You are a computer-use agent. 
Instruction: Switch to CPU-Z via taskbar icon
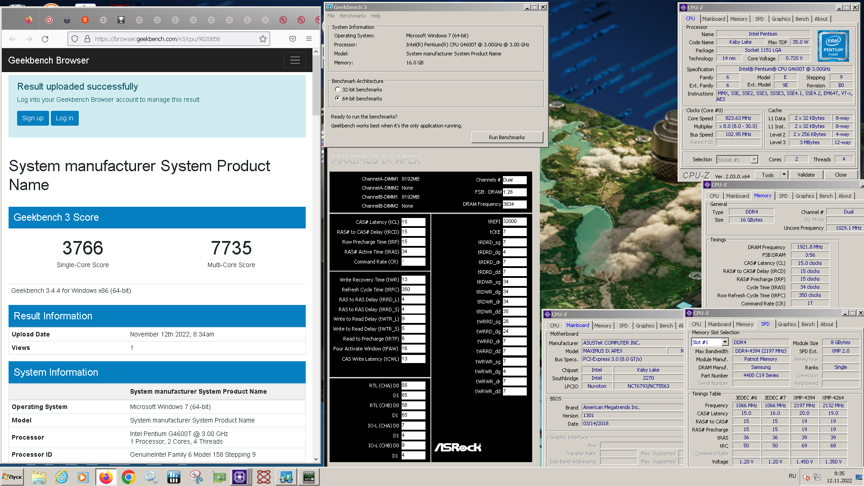(240, 477)
